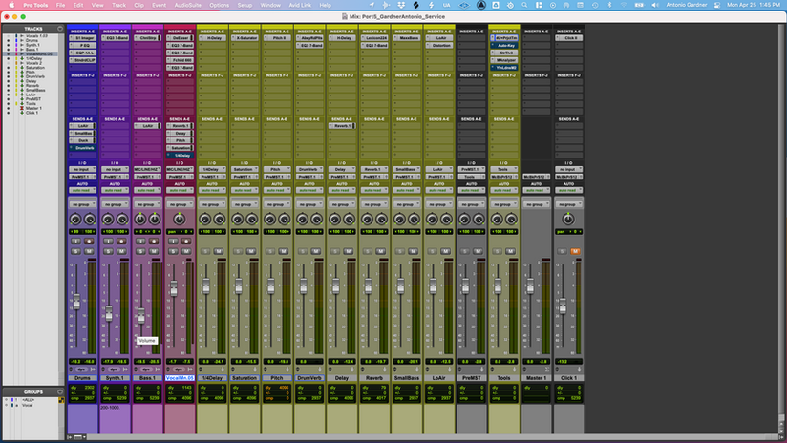Click the pan knob on VocalMn.05
787x443 pixels.
click(x=180, y=220)
